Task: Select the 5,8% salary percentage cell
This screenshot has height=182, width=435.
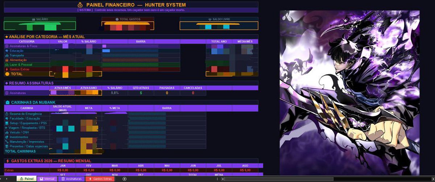Action: click(x=115, y=93)
